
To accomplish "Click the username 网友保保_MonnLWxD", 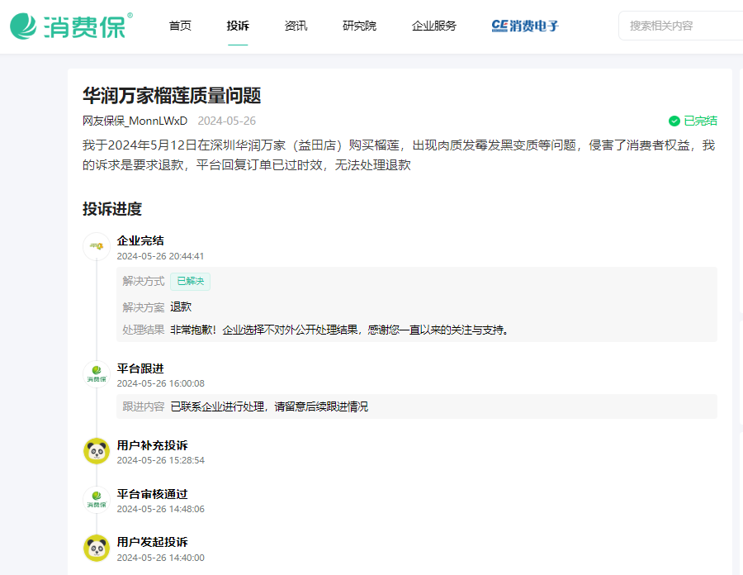I will point(136,121).
